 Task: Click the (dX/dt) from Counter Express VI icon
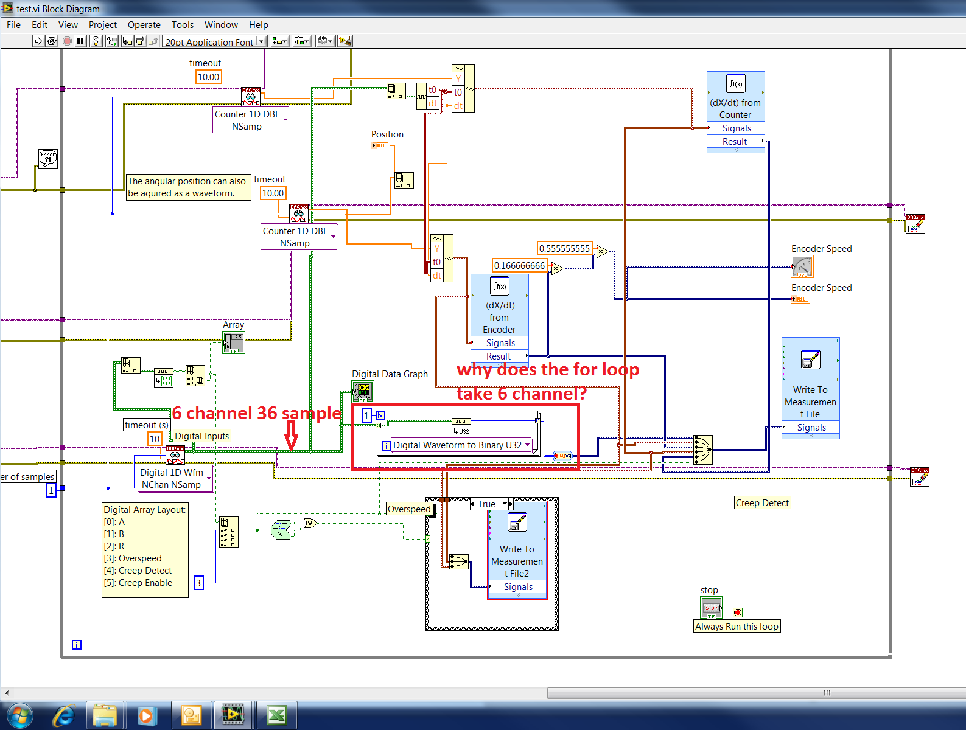coord(735,84)
